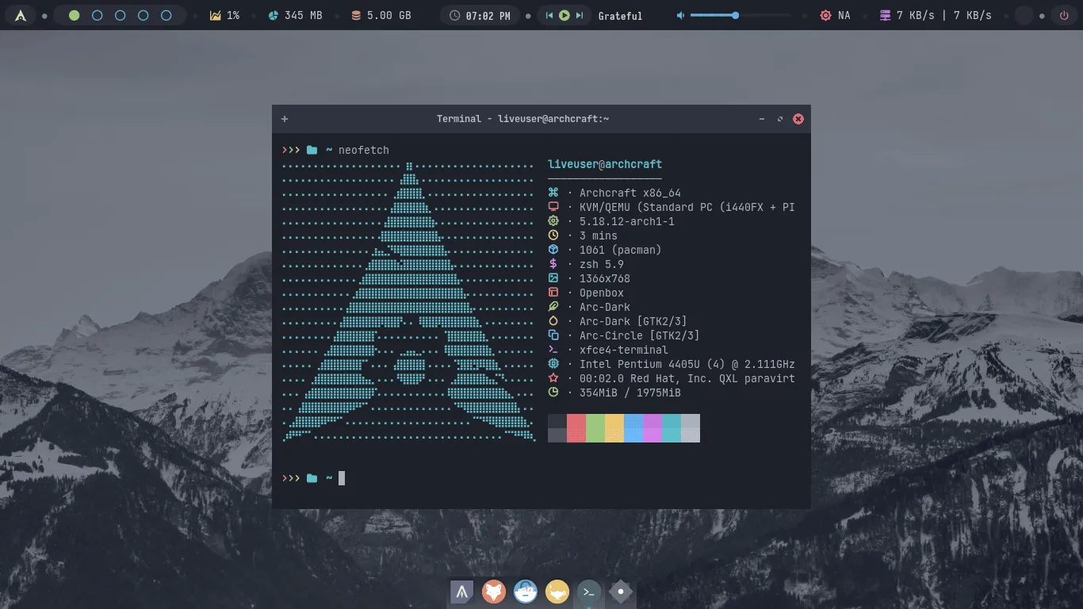Launch Firefox from the dock
Screen dimensions: 1083x609
pyautogui.click(x=493, y=592)
